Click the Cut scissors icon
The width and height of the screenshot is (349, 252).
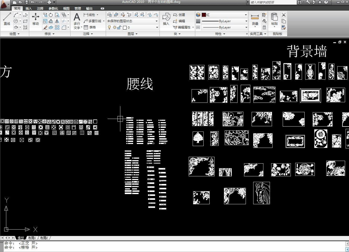[284, 15]
